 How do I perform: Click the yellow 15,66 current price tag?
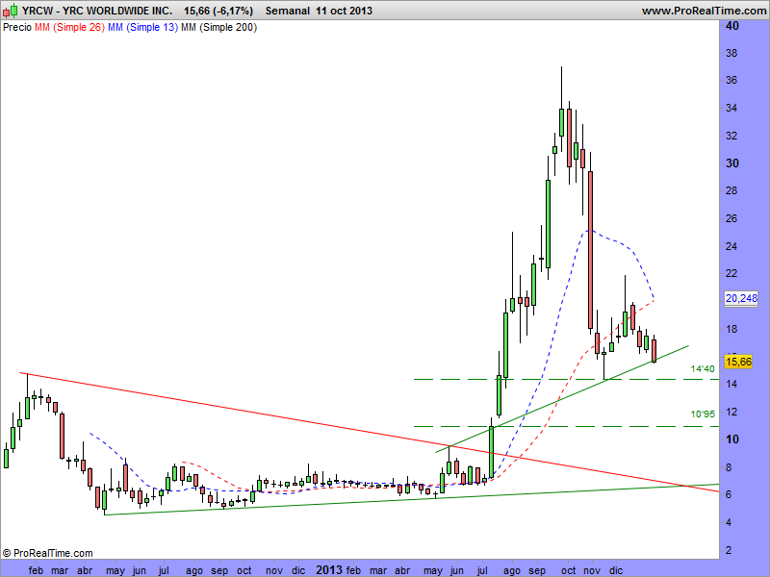(x=738, y=362)
